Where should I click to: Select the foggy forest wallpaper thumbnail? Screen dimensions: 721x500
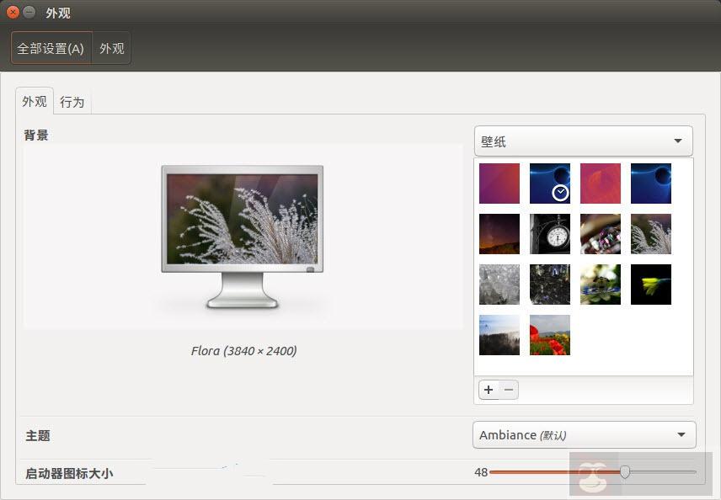tap(499, 334)
